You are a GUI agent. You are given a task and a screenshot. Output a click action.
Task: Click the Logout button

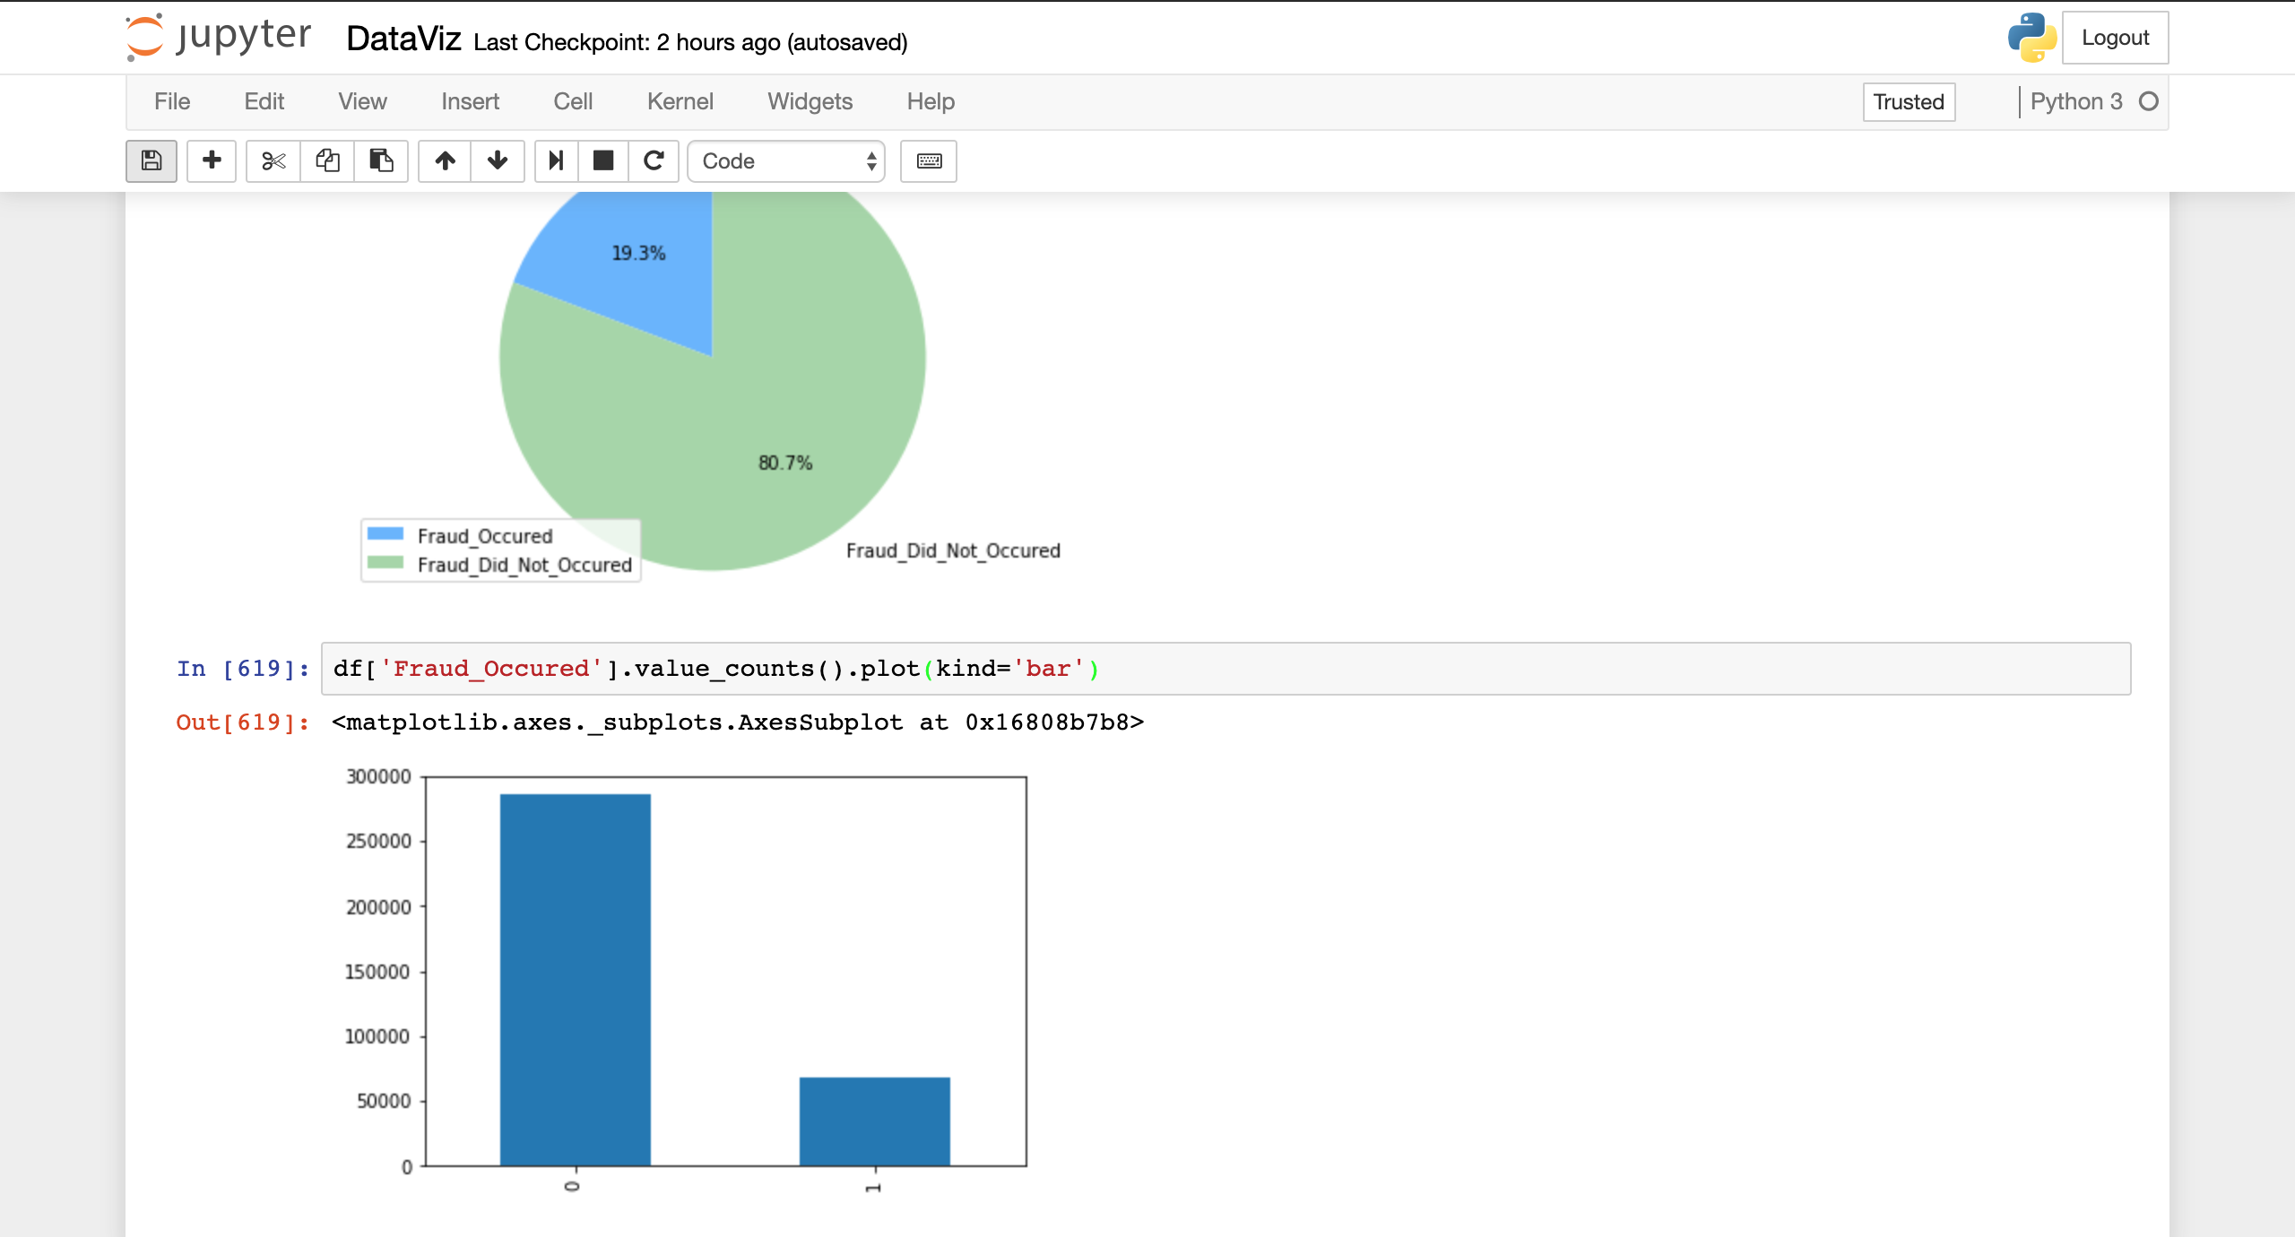(2114, 38)
